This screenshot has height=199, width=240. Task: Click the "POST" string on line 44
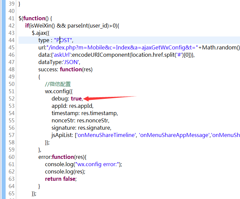pos(63,40)
